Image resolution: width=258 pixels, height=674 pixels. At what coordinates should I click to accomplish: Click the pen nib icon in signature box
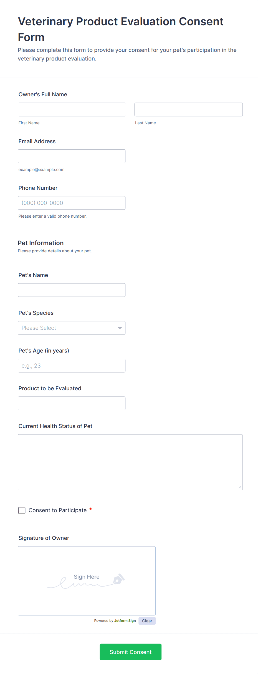pos(119,579)
